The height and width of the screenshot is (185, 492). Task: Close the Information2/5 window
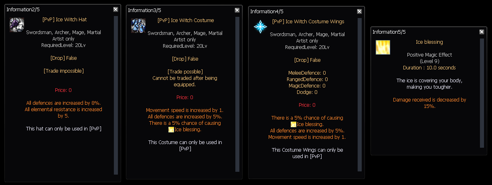pyautogui.click(x=115, y=9)
